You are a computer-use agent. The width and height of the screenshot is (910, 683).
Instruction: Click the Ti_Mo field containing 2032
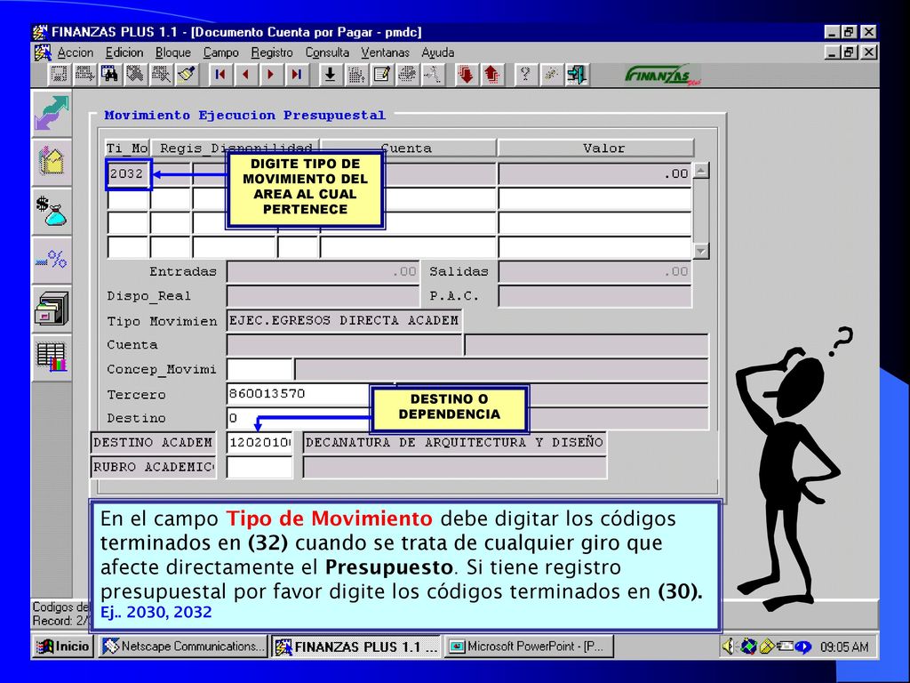point(128,173)
